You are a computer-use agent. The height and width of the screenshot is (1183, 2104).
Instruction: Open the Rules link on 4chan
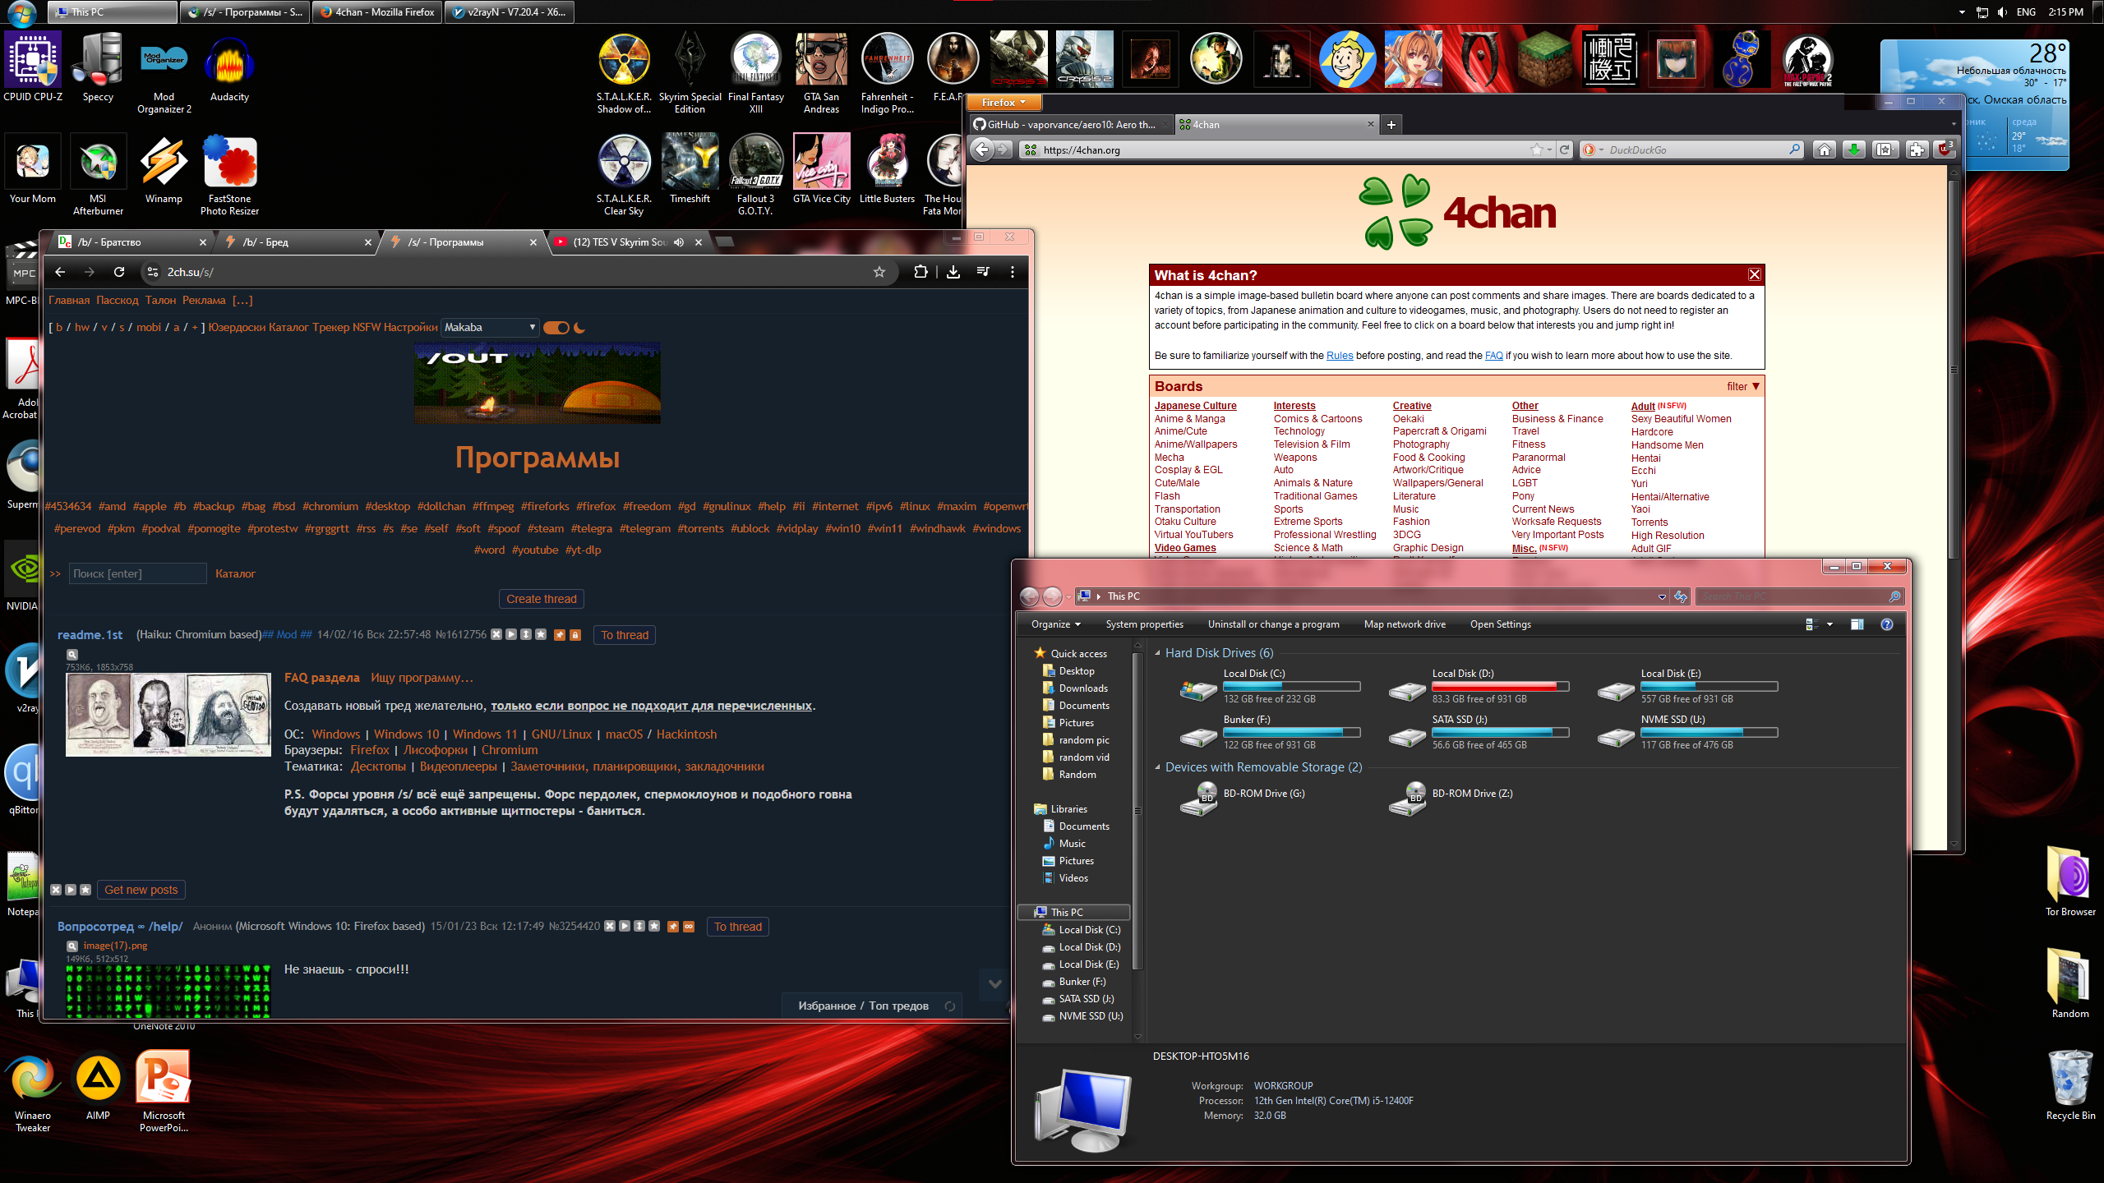pyautogui.click(x=1340, y=356)
